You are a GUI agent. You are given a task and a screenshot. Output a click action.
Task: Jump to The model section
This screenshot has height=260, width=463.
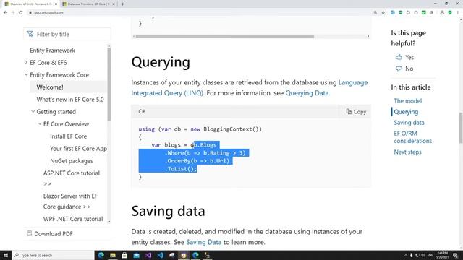pyautogui.click(x=408, y=101)
